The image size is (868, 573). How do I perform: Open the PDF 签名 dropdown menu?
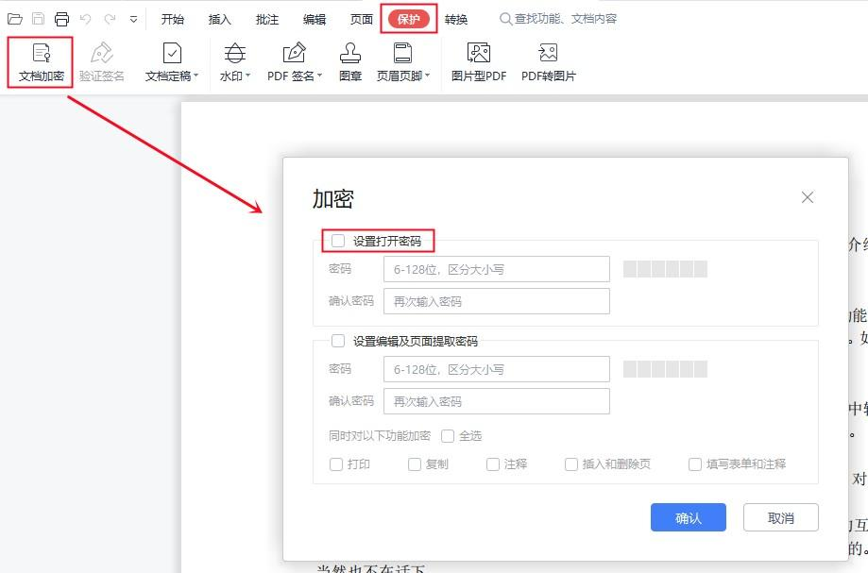click(319, 76)
